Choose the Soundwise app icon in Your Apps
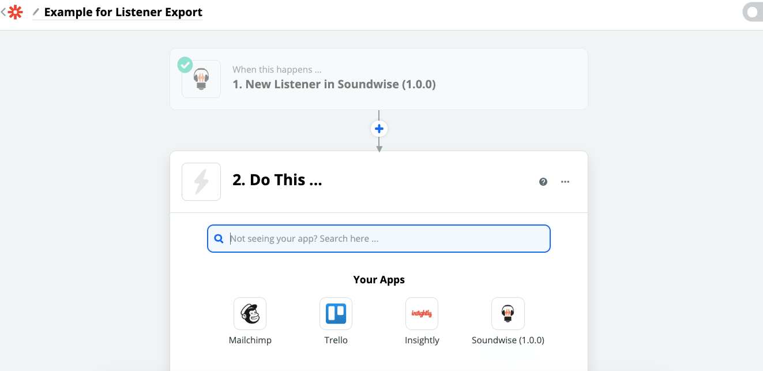 click(508, 314)
